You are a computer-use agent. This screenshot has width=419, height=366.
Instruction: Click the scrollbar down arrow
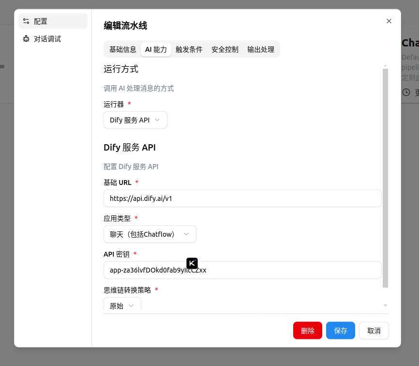tap(385, 305)
